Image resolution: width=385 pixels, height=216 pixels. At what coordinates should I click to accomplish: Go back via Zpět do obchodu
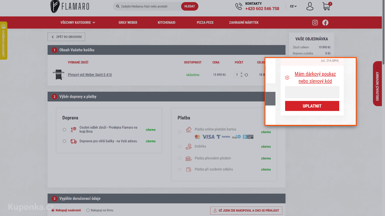coord(66,37)
